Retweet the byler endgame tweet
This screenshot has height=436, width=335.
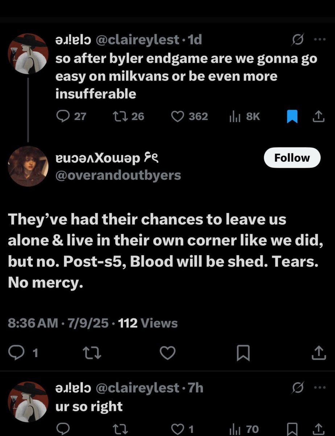[x=128, y=116]
